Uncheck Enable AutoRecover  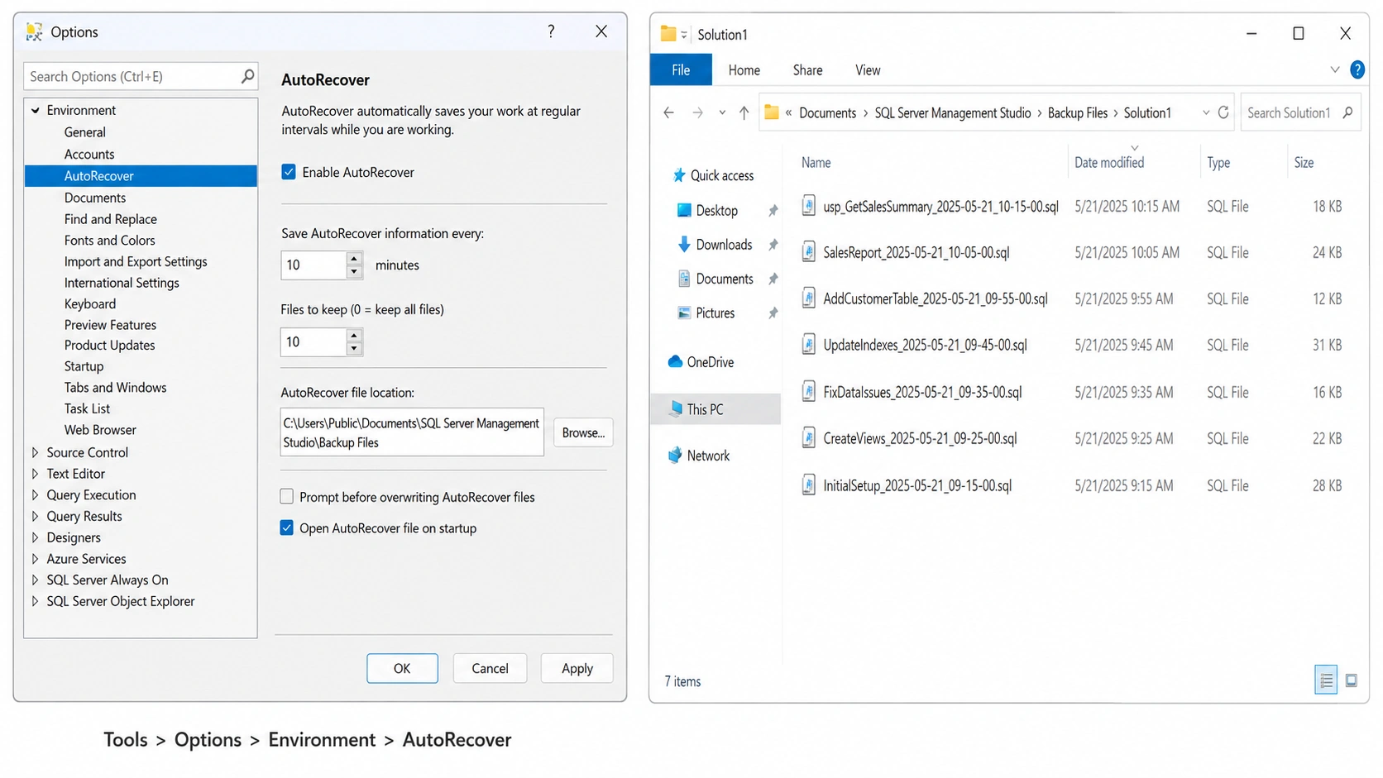coord(288,172)
